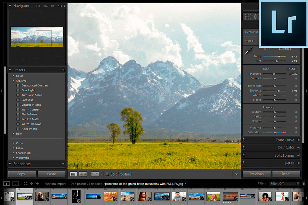Switch to HSL tab

tap(279, 147)
